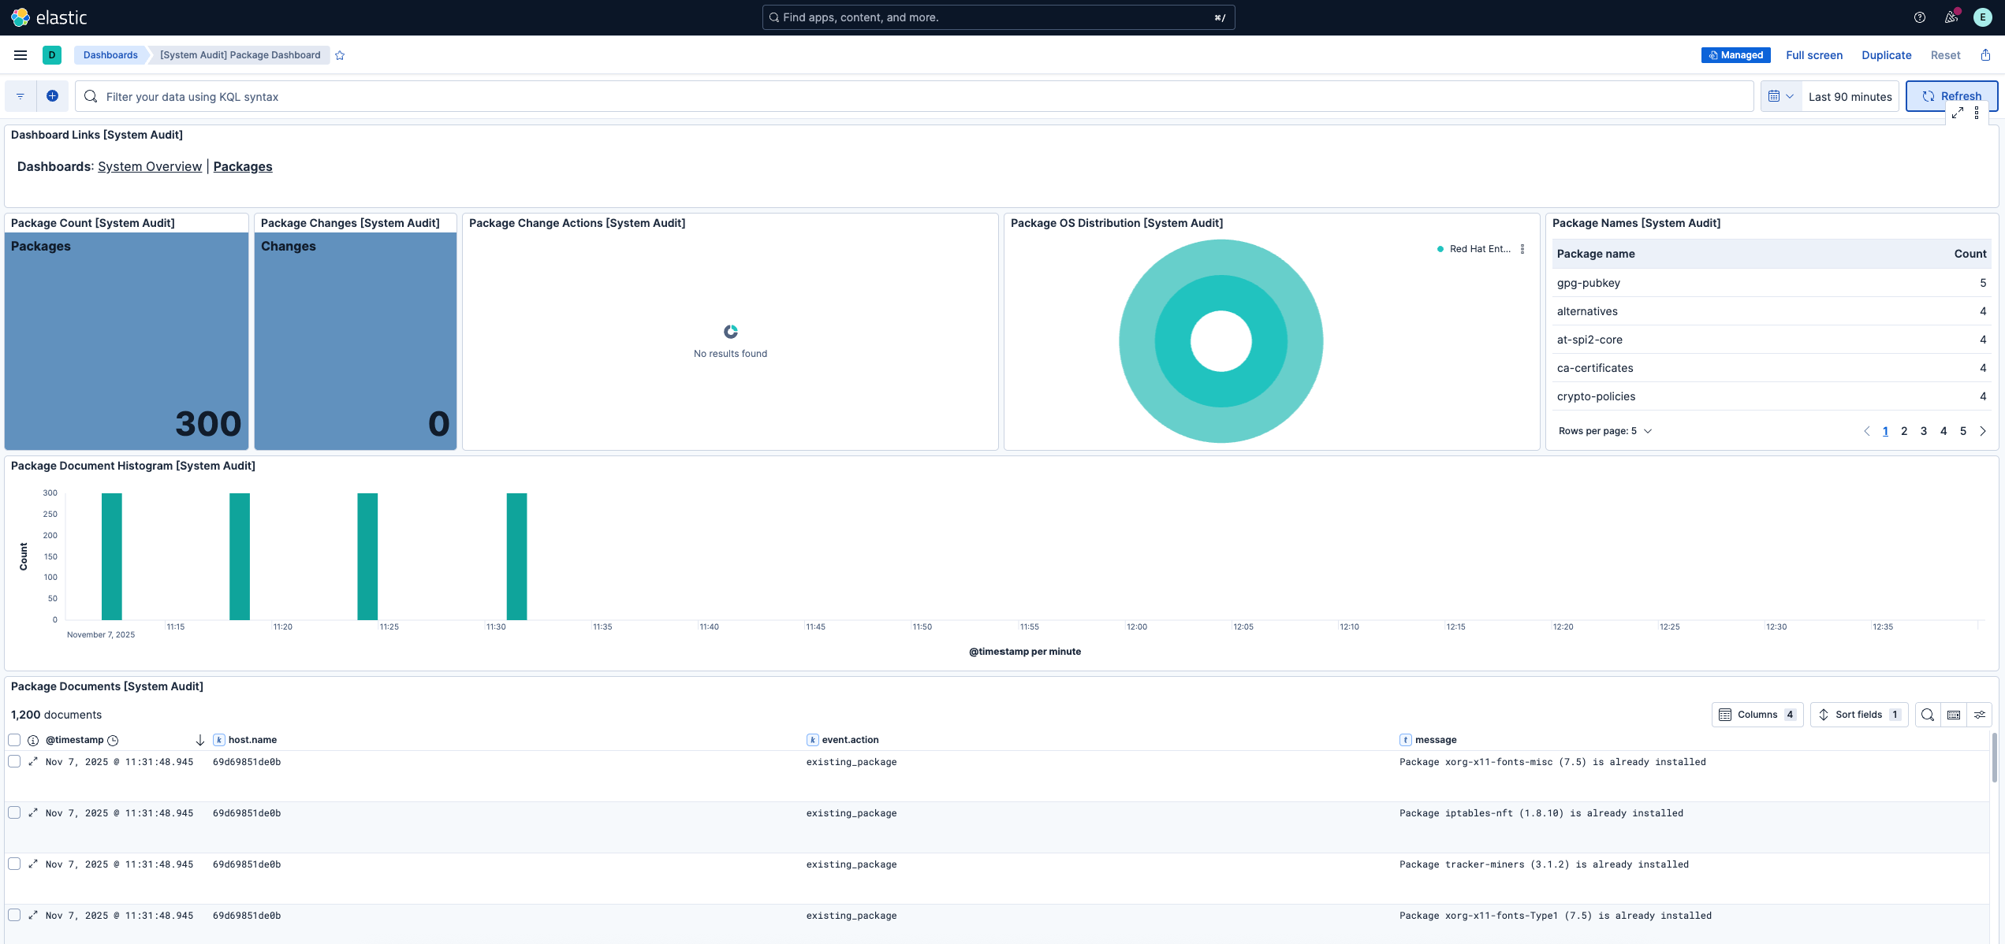This screenshot has width=2005, height=944.
Task: Open the newsfeed notifications icon
Action: 1951,17
